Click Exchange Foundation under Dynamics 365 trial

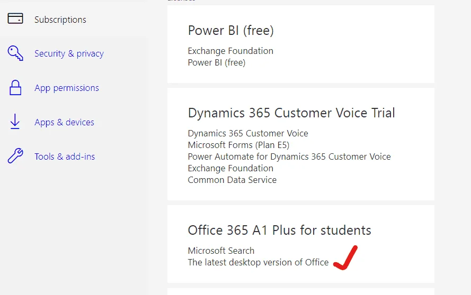point(230,169)
